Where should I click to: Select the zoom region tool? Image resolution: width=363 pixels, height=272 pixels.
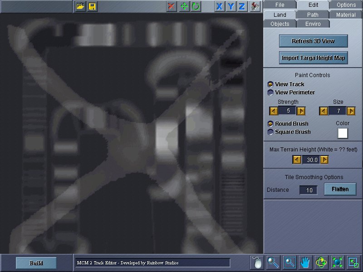pyautogui.click(x=289, y=262)
